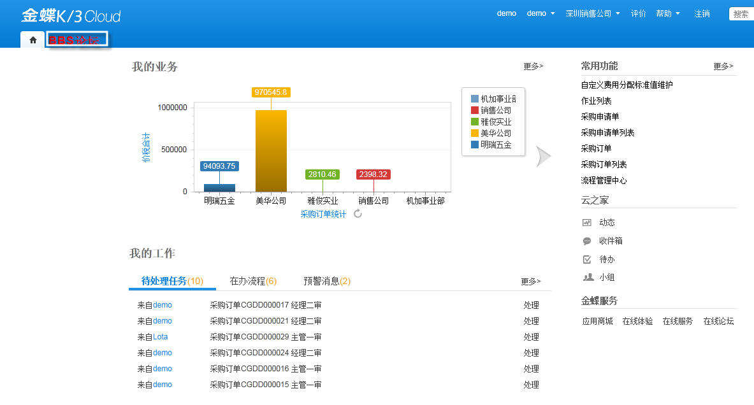Click 处理 for order CGDD000015
This screenshot has height=405, width=754.
[532, 385]
